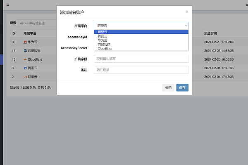Click the timestamp 2024-02-01 17:48:38
The width and height of the screenshot is (248, 165).
point(219,77)
